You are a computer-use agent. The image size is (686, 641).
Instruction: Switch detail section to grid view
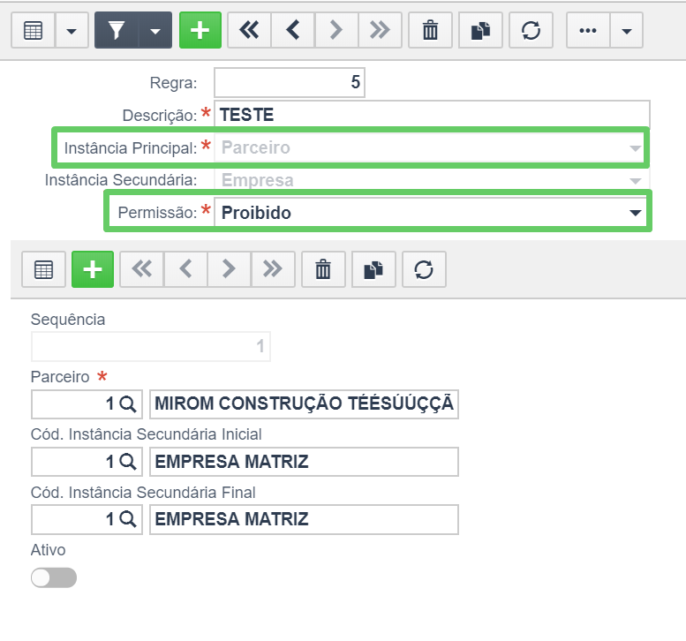click(44, 269)
